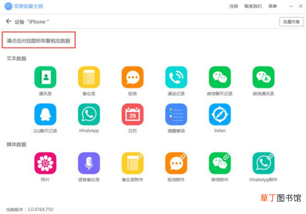
Task: Click the version number 3.0.4764.750 text
Action: [x=40, y=209]
